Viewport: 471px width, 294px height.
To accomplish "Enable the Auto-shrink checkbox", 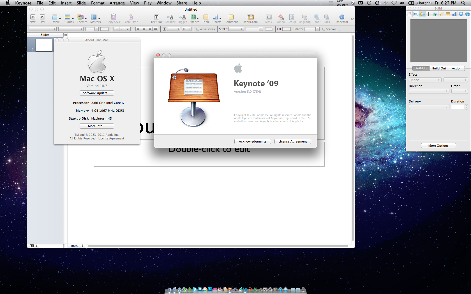I will click(x=198, y=29).
